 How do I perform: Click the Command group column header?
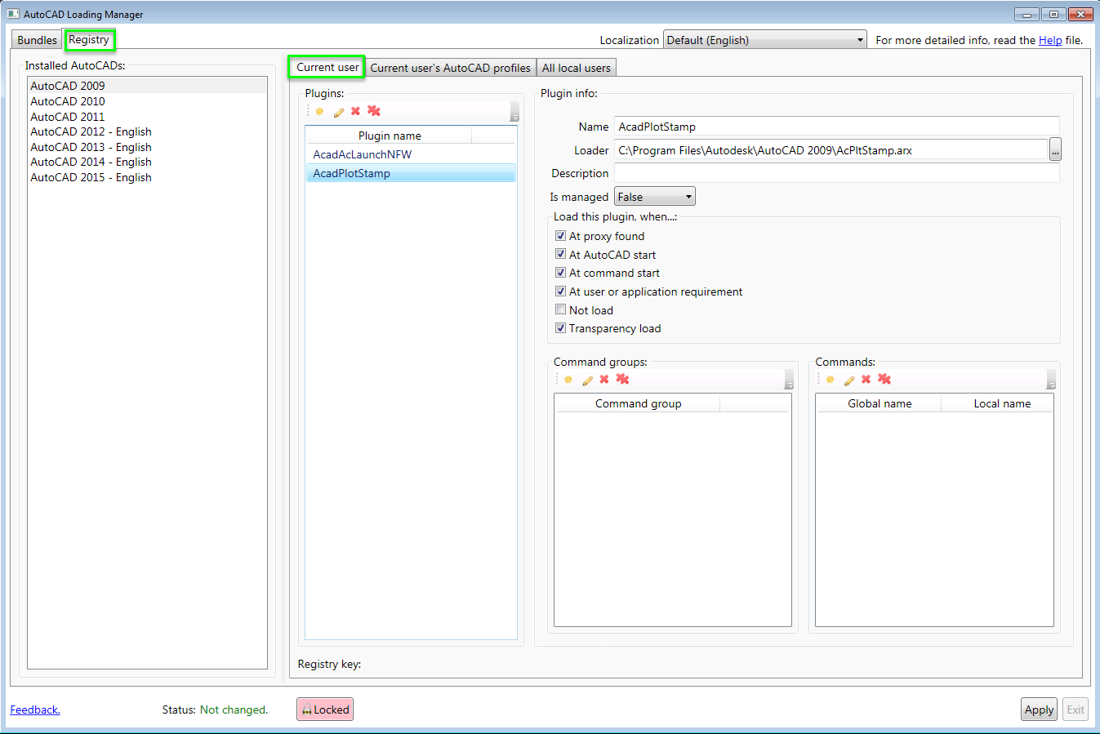pos(638,403)
